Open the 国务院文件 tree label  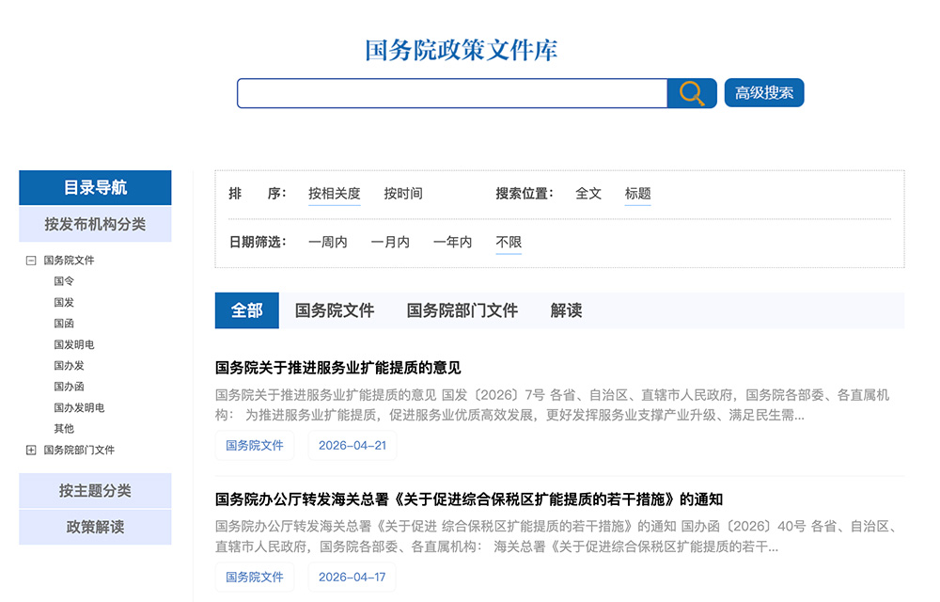pos(69,261)
